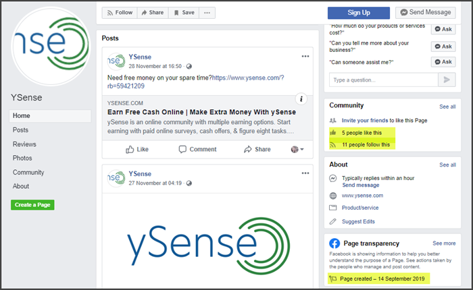Open the ysense.com referral link in post
This screenshot has width=473, height=290.
[195, 82]
